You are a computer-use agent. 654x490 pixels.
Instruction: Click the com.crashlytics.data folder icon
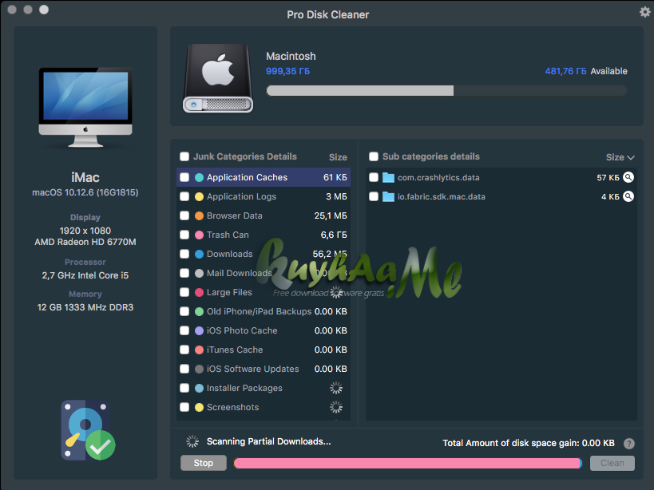click(388, 177)
